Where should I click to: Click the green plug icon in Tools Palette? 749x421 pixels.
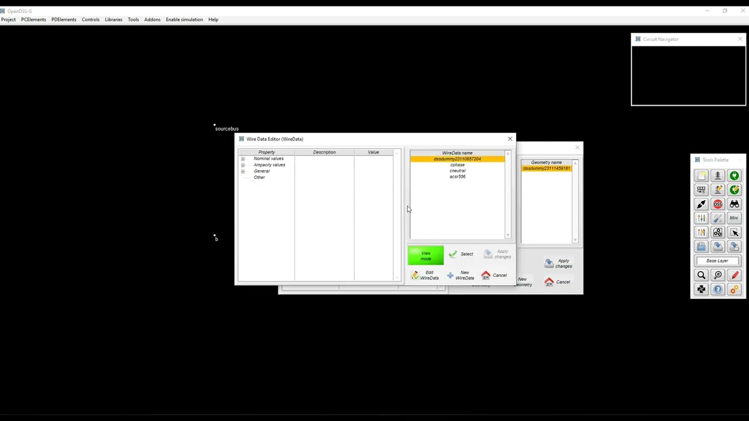click(x=734, y=175)
